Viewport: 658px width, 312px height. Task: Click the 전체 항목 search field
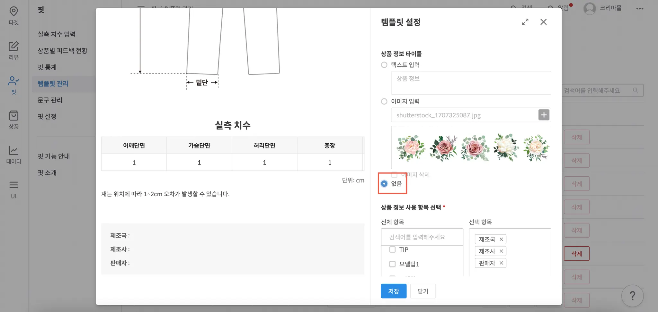[x=422, y=237]
